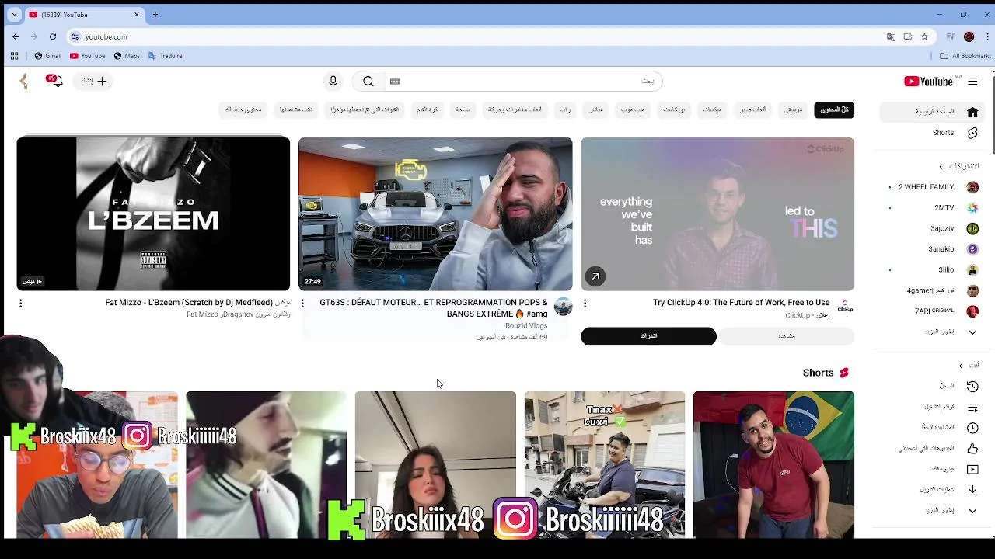The height and width of the screenshot is (559, 995).
Task: Open 3lilio subscription channel
Action: (934, 270)
